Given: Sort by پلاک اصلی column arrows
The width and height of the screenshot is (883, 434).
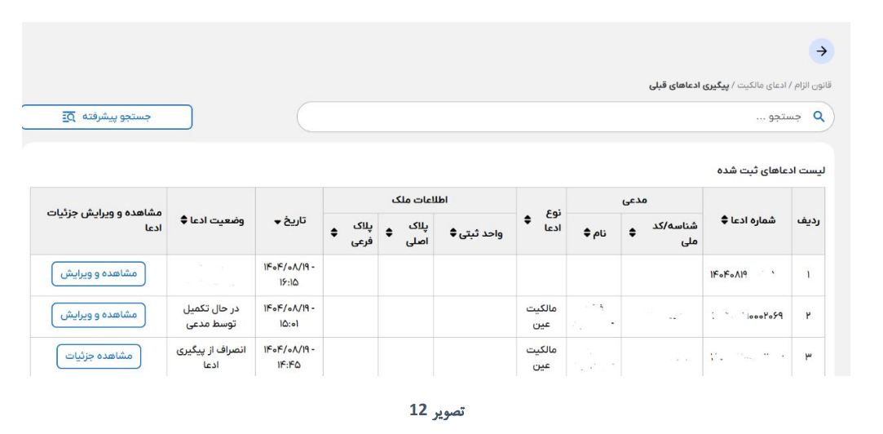Looking at the screenshot, I should point(389,232).
